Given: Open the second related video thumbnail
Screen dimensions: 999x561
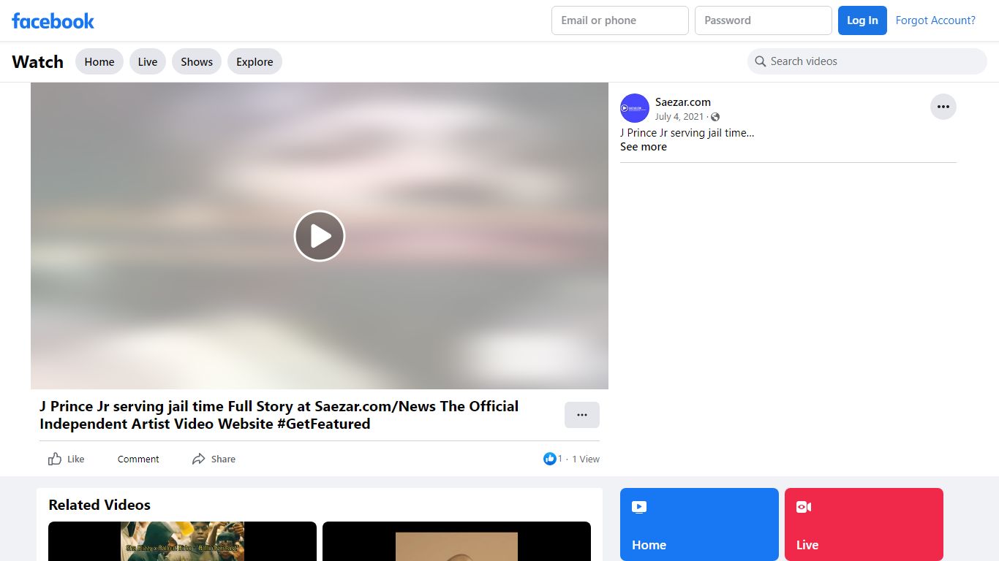Looking at the screenshot, I should pos(456,541).
